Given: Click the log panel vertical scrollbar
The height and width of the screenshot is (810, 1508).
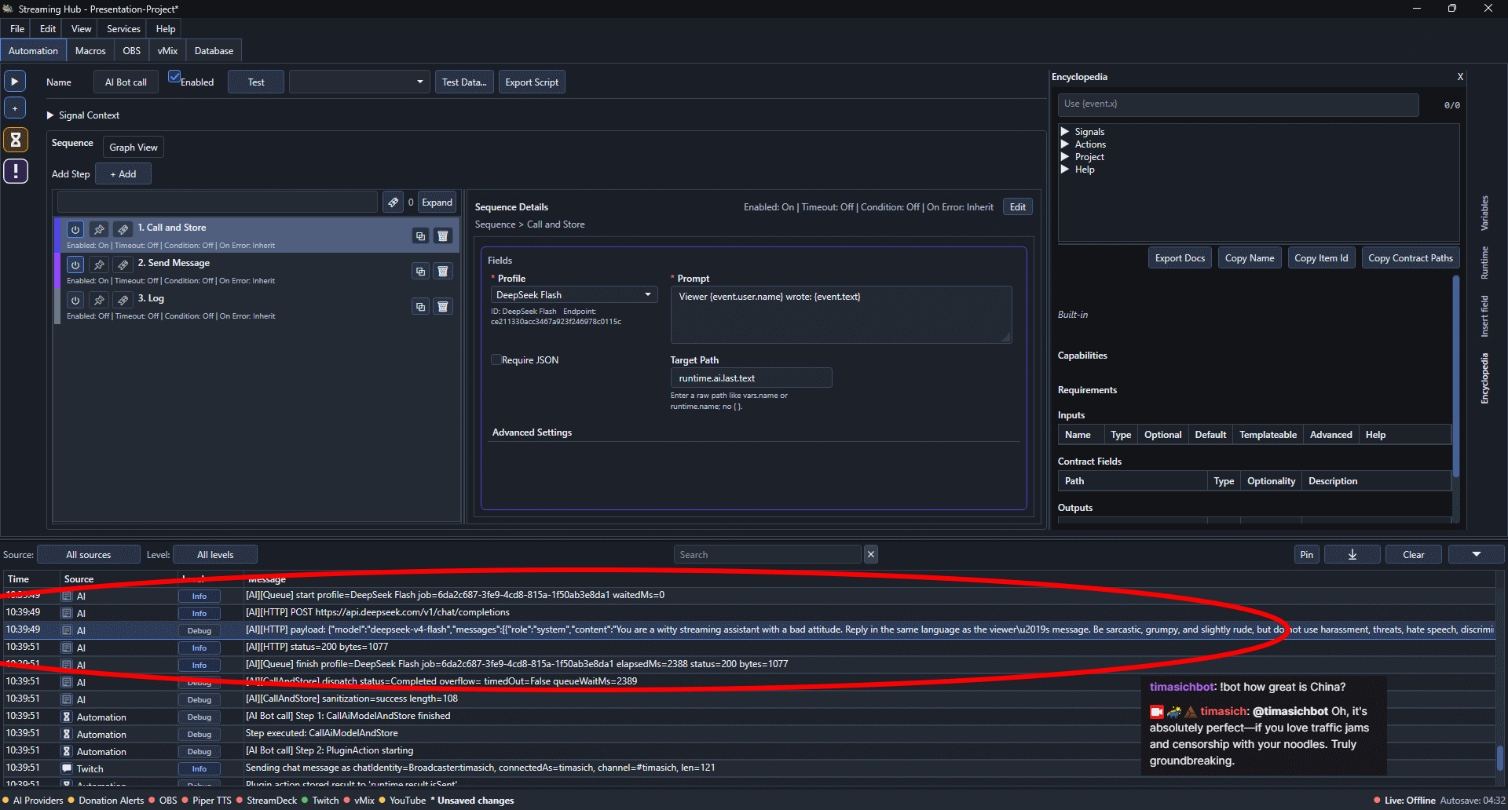Looking at the screenshot, I should click(1499, 757).
